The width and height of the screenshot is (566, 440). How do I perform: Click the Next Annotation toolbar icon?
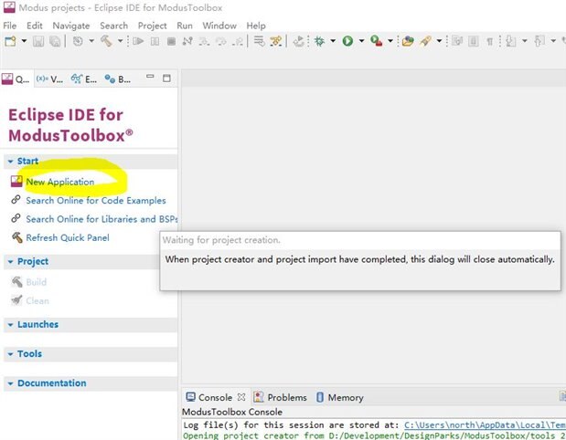click(x=511, y=41)
